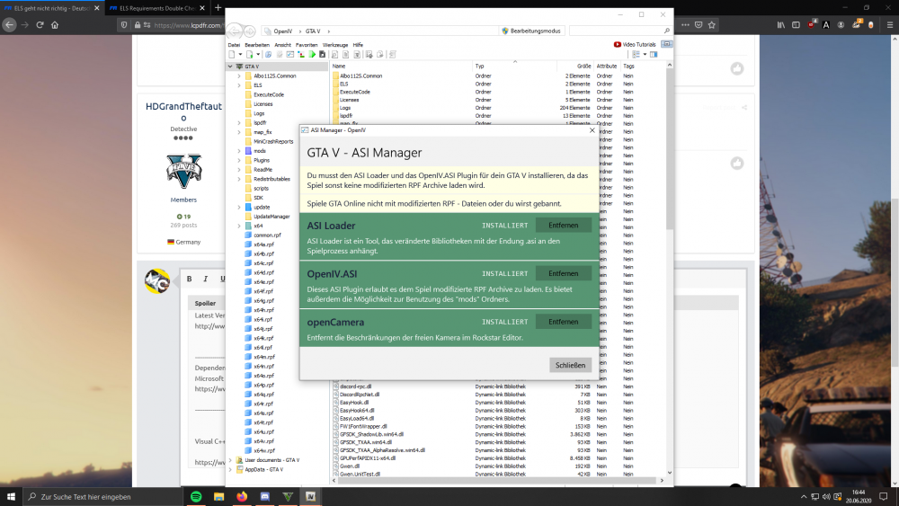Viewport: 899px width, 506px height.
Task: Click the preview pane toggle icon in toolbar
Action: [x=654, y=55]
